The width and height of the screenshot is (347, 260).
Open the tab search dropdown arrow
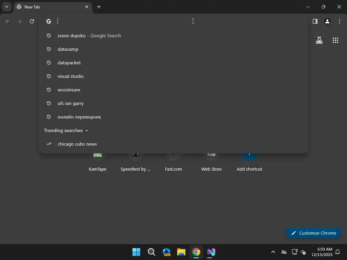pos(7,7)
